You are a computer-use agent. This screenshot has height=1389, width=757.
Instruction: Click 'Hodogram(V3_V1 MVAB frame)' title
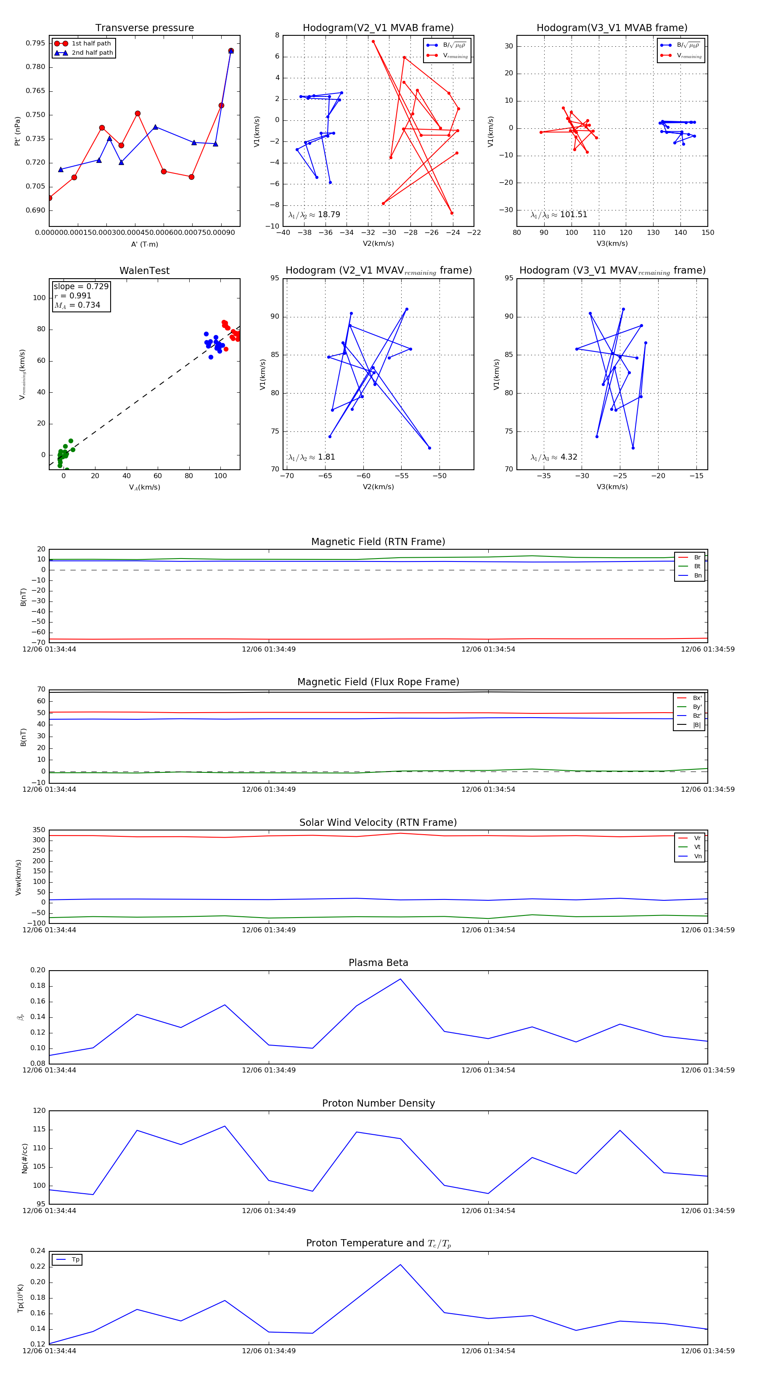click(x=612, y=28)
